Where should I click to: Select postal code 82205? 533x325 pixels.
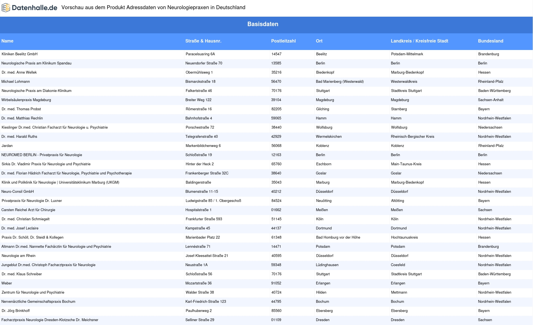point(276,109)
